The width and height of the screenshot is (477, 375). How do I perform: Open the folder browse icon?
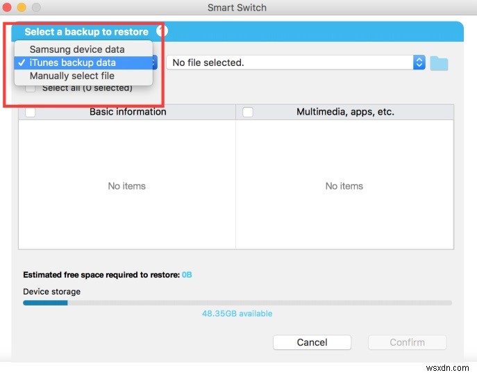439,63
